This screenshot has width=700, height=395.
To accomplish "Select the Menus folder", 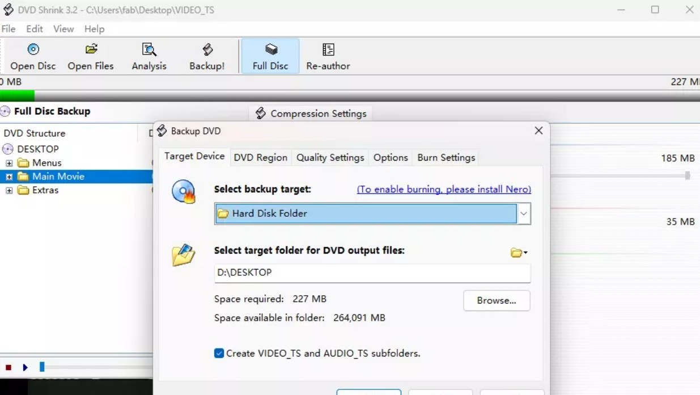I will coord(40,163).
